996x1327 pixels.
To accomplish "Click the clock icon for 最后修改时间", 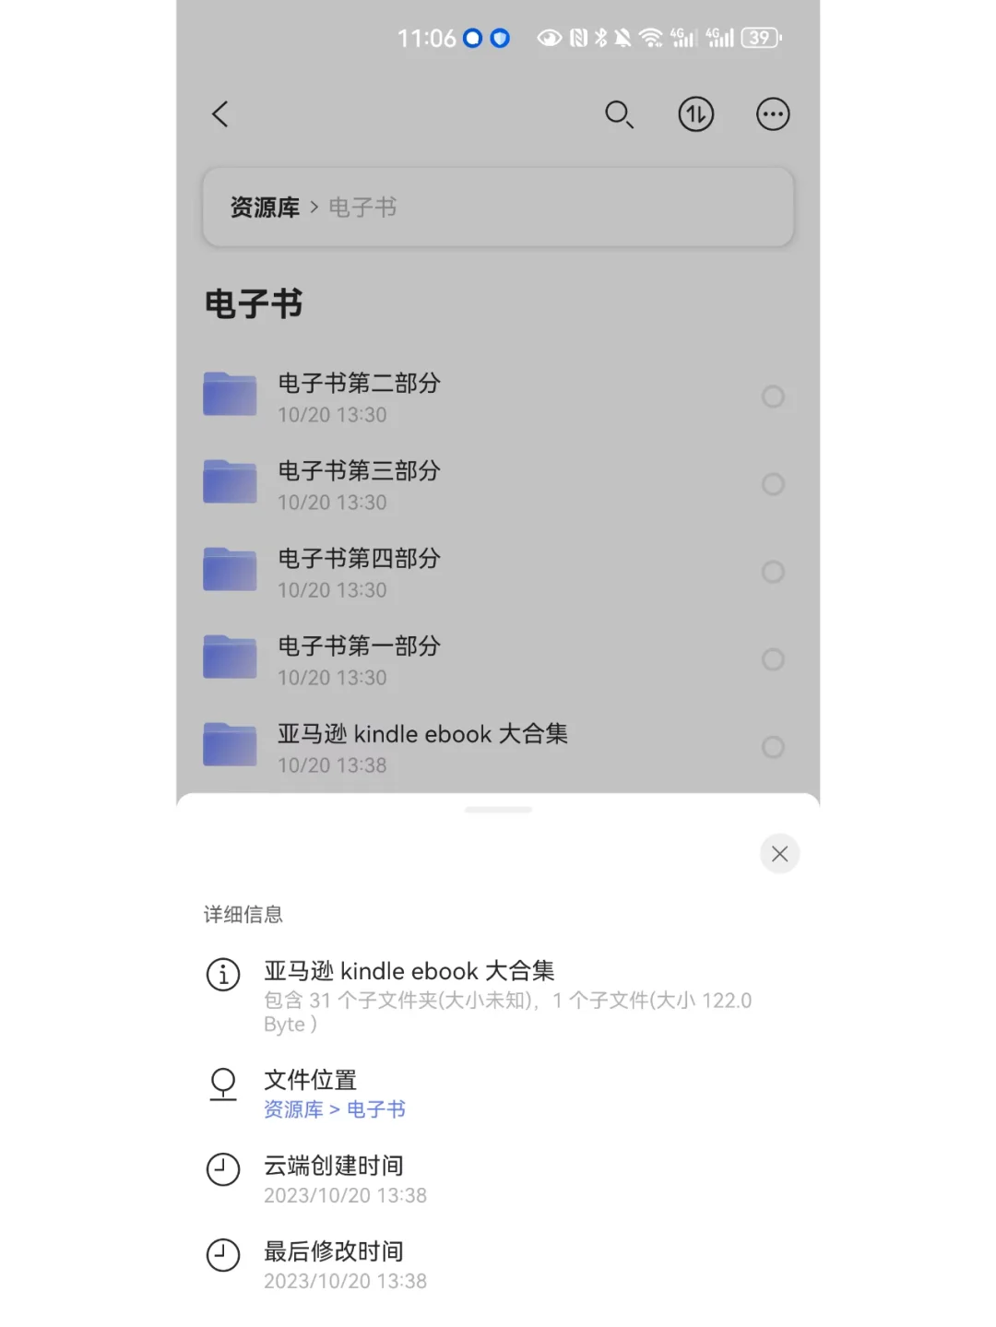I will [223, 1255].
